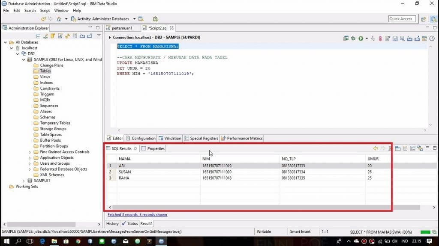This screenshot has height=246, width=439.
Task: Click Collapse All in Administration Explorer
Action: point(39,36)
